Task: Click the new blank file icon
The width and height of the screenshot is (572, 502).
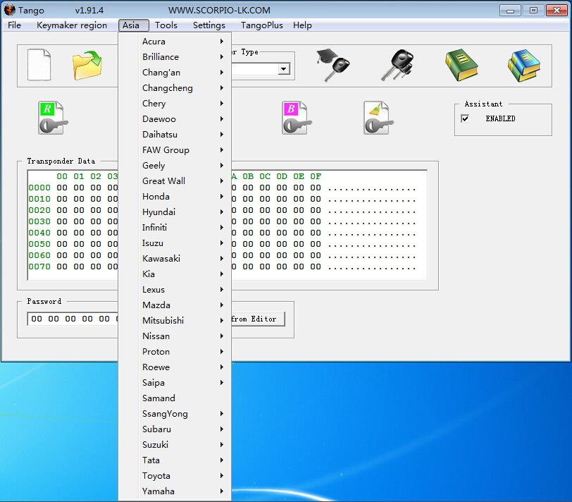Action: point(39,65)
